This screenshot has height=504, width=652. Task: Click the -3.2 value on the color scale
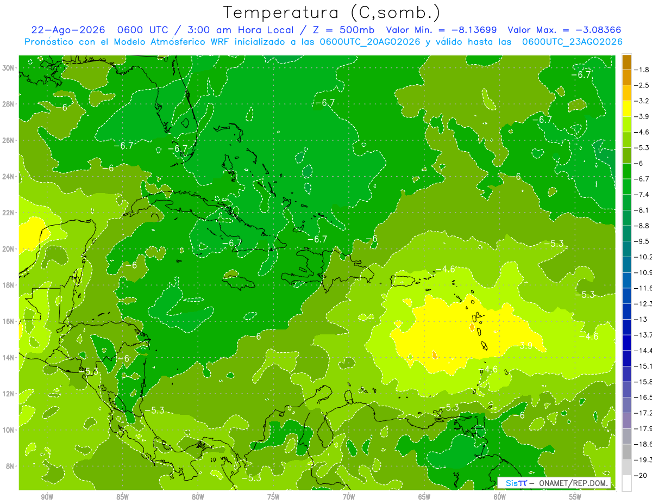click(642, 101)
